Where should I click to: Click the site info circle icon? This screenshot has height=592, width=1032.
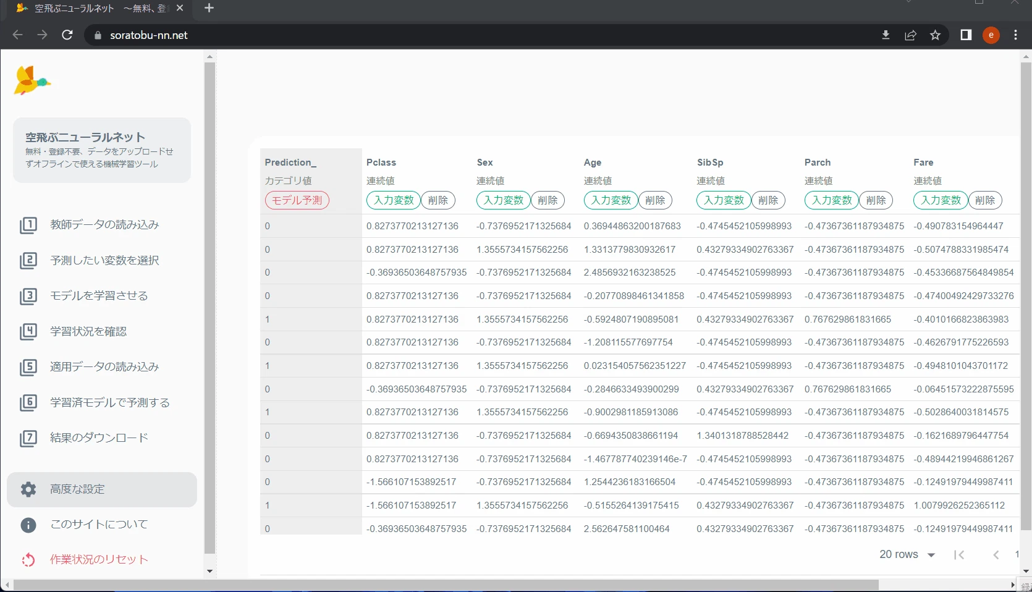(x=28, y=525)
